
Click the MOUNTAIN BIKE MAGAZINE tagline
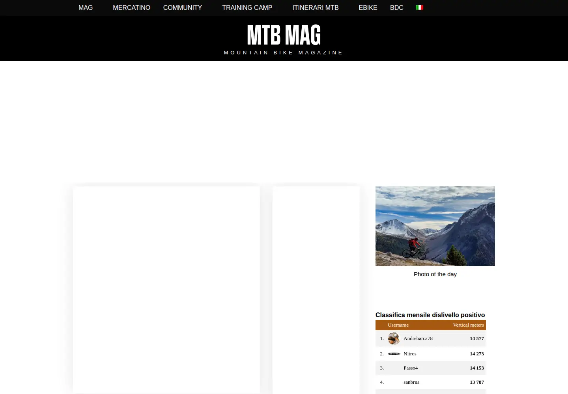[284, 52]
